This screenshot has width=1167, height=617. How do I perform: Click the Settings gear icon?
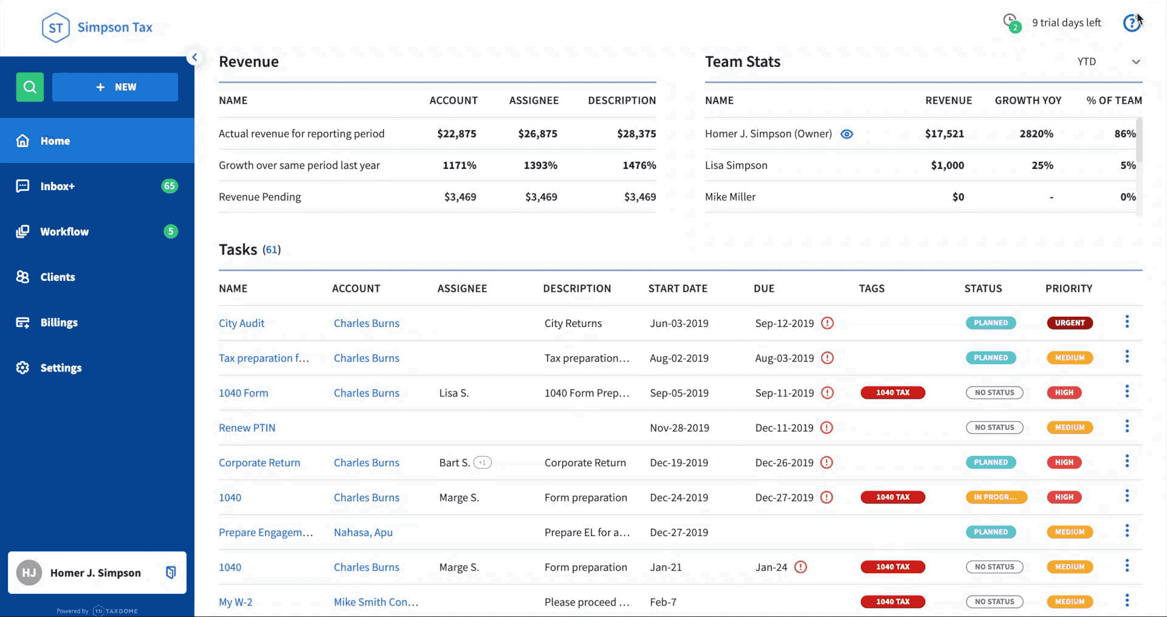click(x=22, y=368)
